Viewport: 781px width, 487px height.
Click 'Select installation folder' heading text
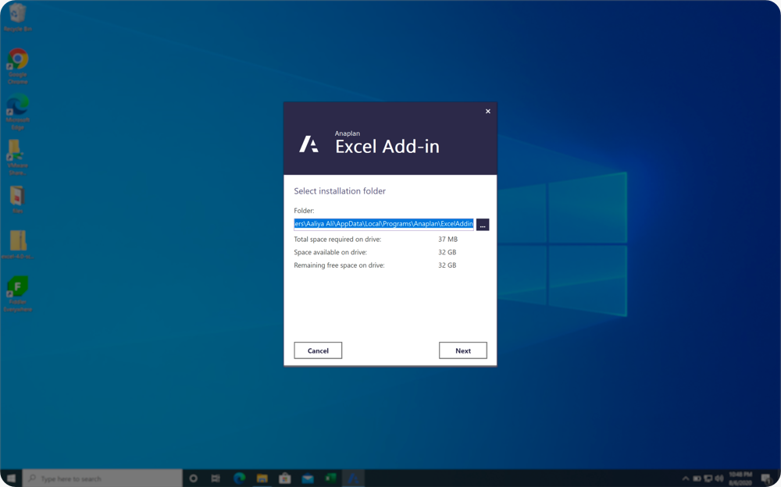340,190
